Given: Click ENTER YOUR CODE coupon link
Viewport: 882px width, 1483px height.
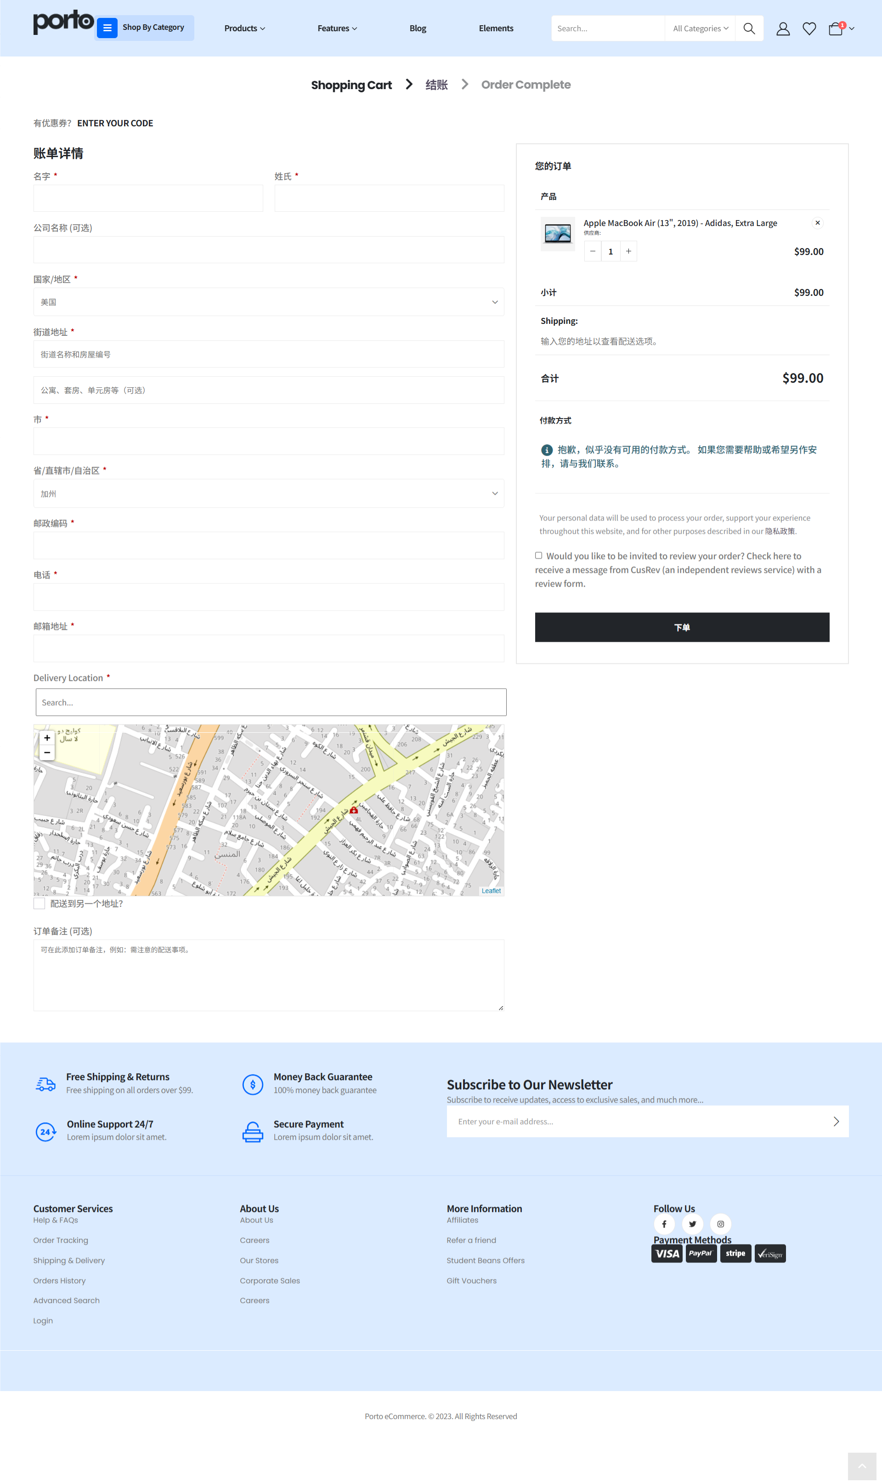Looking at the screenshot, I should (115, 123).
